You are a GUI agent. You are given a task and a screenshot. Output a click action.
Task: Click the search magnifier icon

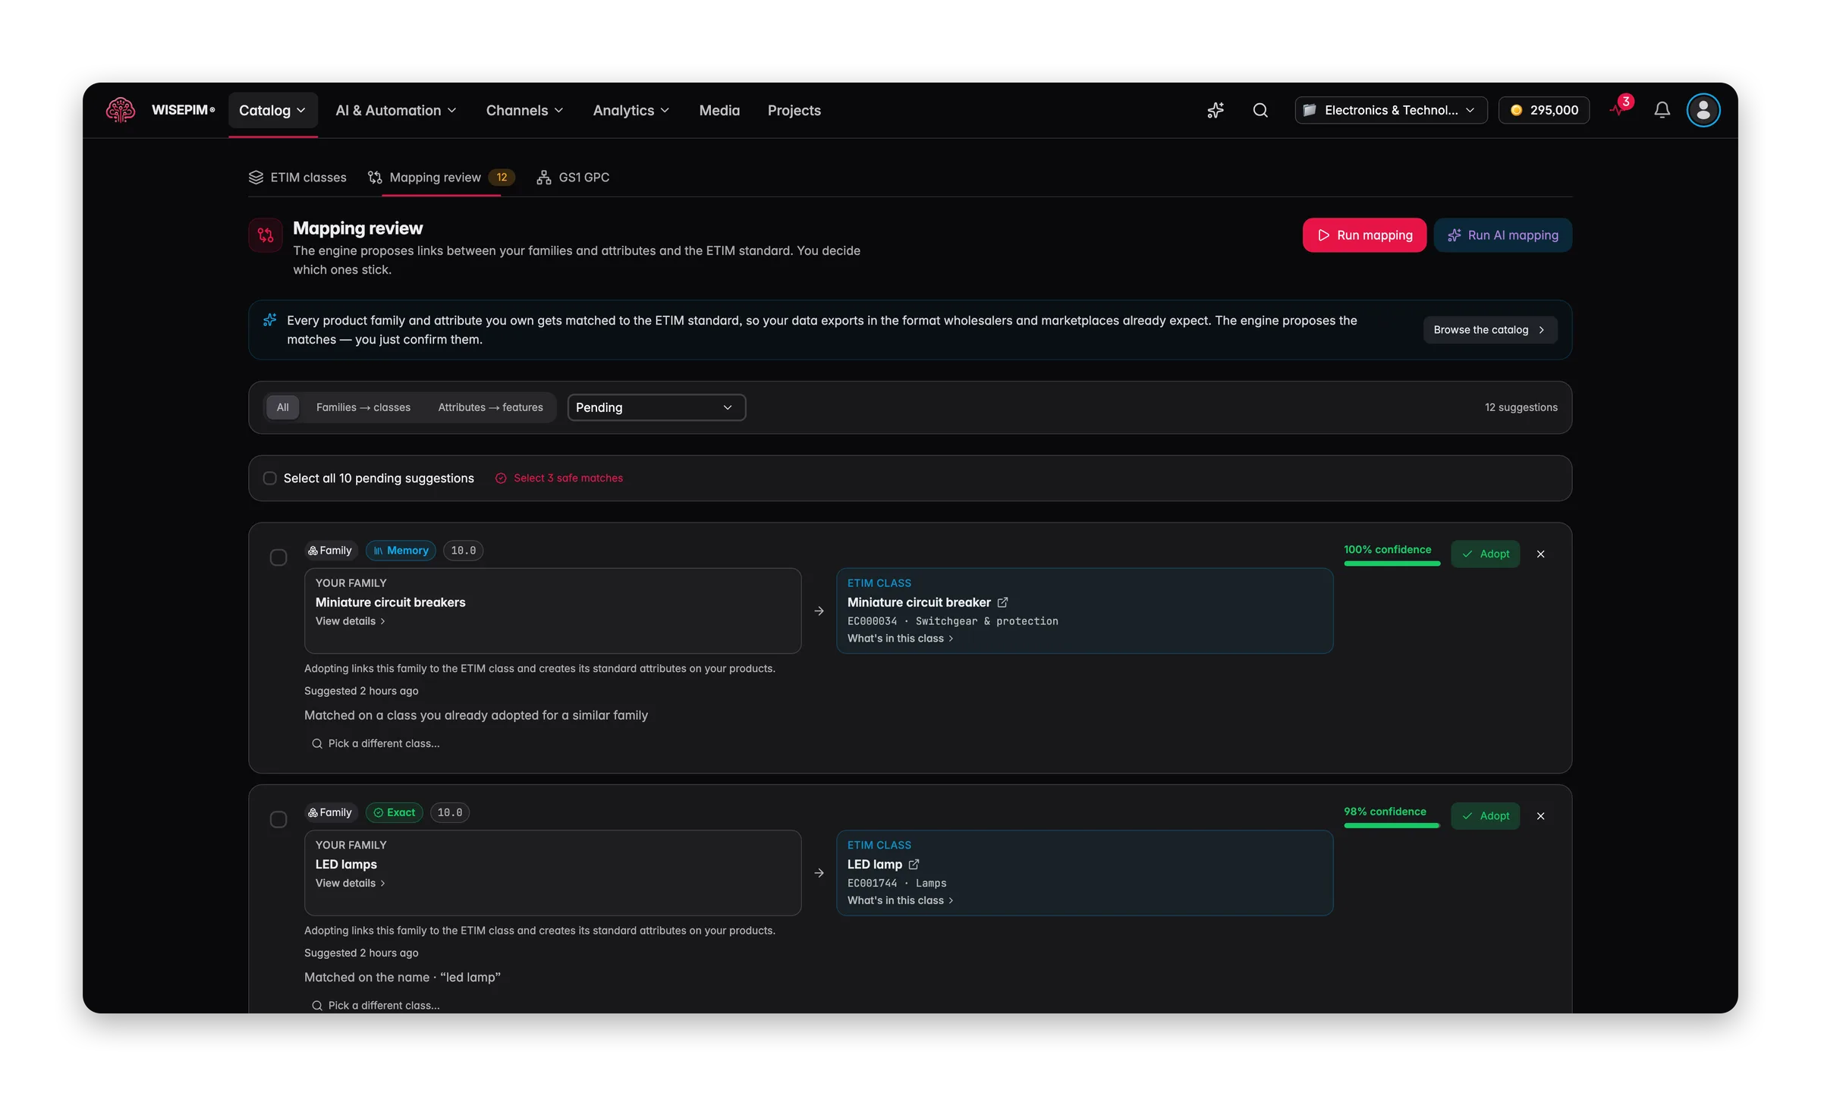[x=1260, y=110]
